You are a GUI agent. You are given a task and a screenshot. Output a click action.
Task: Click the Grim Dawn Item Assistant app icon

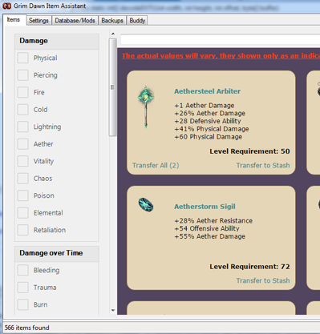coord(6,6)
